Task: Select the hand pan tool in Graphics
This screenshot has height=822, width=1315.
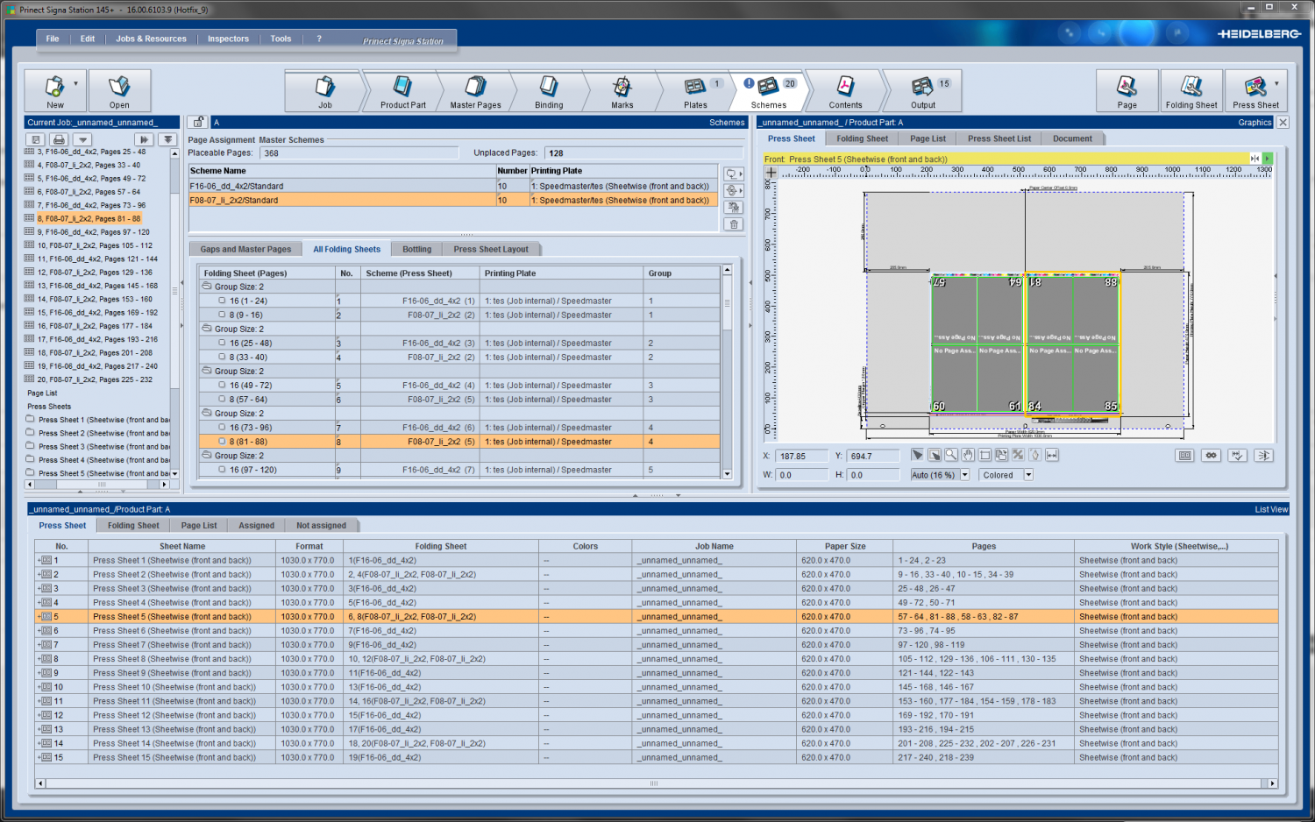Action: (968, 455)
